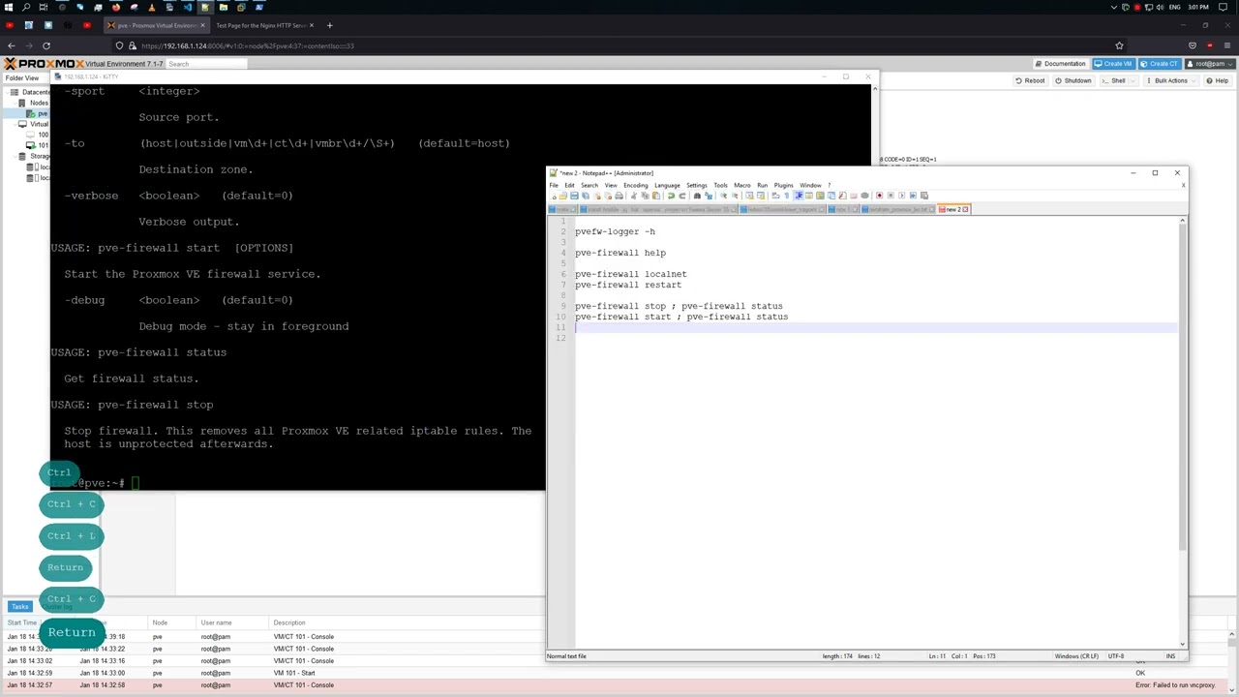
Task: Click Notepad++ vertical scrollbar down arrow
Action: click(1182, 644)
